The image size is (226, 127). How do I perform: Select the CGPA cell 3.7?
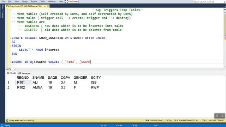[x=66, y=87]
